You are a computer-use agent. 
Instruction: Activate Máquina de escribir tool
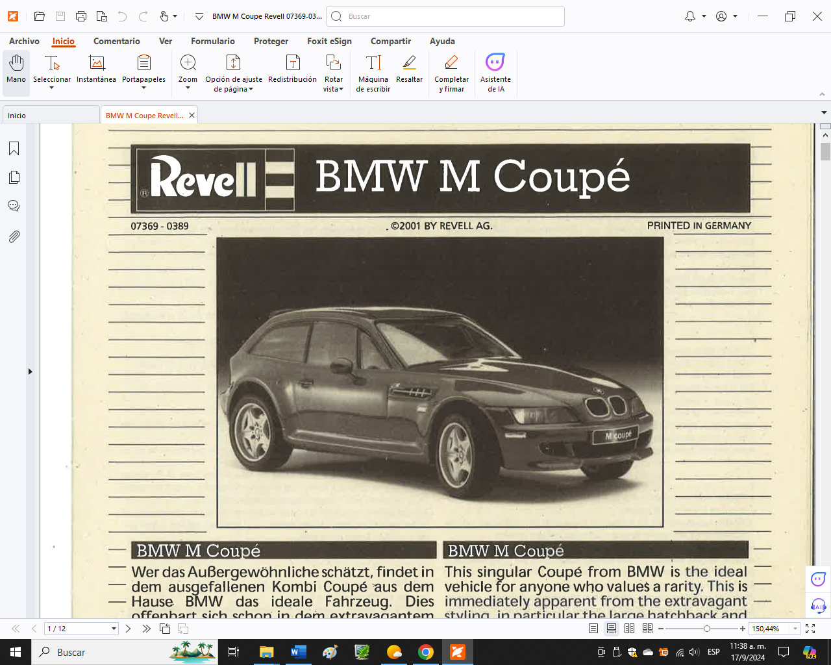pyautogui.click(x=373, y=73)
